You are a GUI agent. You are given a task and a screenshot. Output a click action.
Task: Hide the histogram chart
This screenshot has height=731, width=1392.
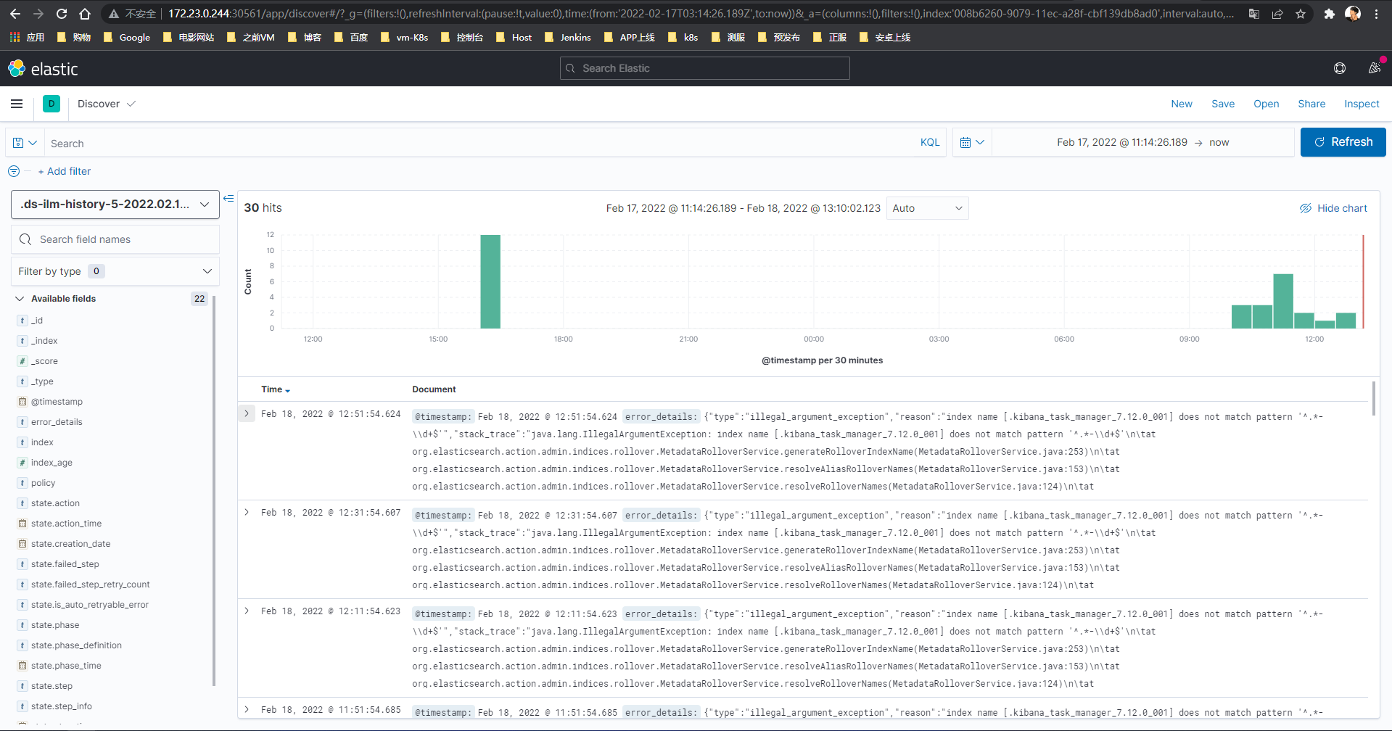coord(1333,208)
